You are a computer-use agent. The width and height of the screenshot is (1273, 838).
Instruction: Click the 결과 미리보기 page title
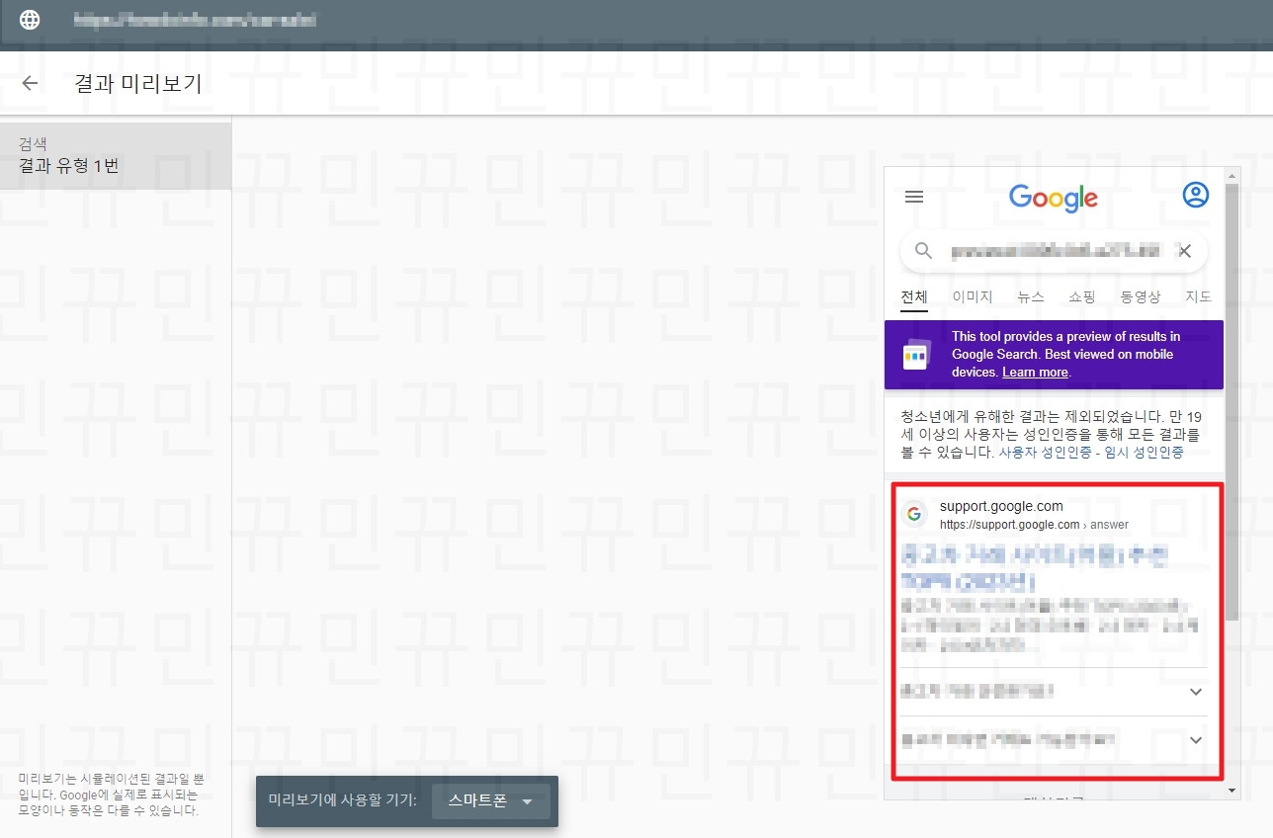[x=138, y=83]
